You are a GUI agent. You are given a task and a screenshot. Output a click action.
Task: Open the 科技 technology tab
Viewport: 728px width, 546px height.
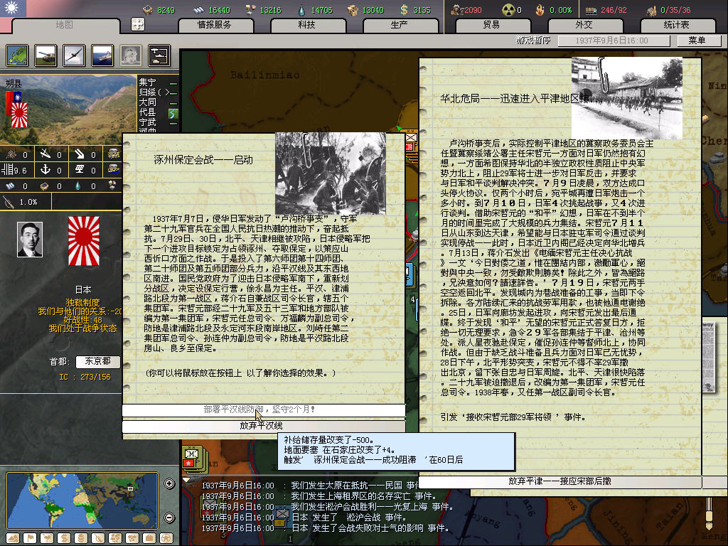(x=307, y=25)
